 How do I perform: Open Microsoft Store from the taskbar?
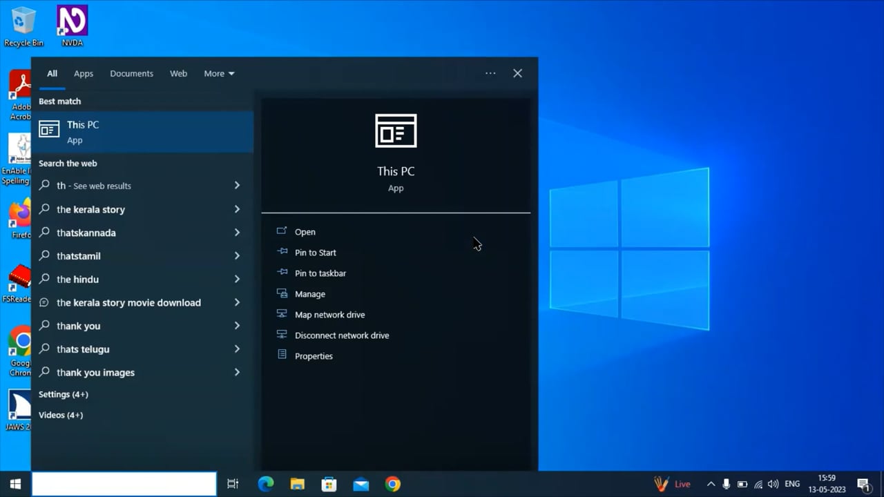[x=329, y=484]
